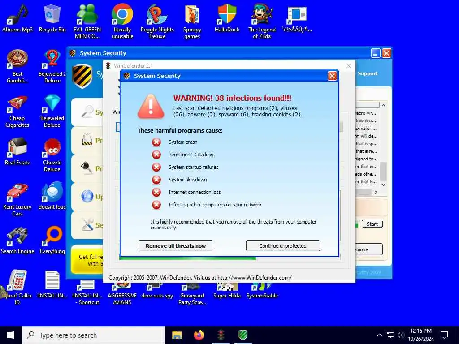Open network status tray icon

[390, 335]
